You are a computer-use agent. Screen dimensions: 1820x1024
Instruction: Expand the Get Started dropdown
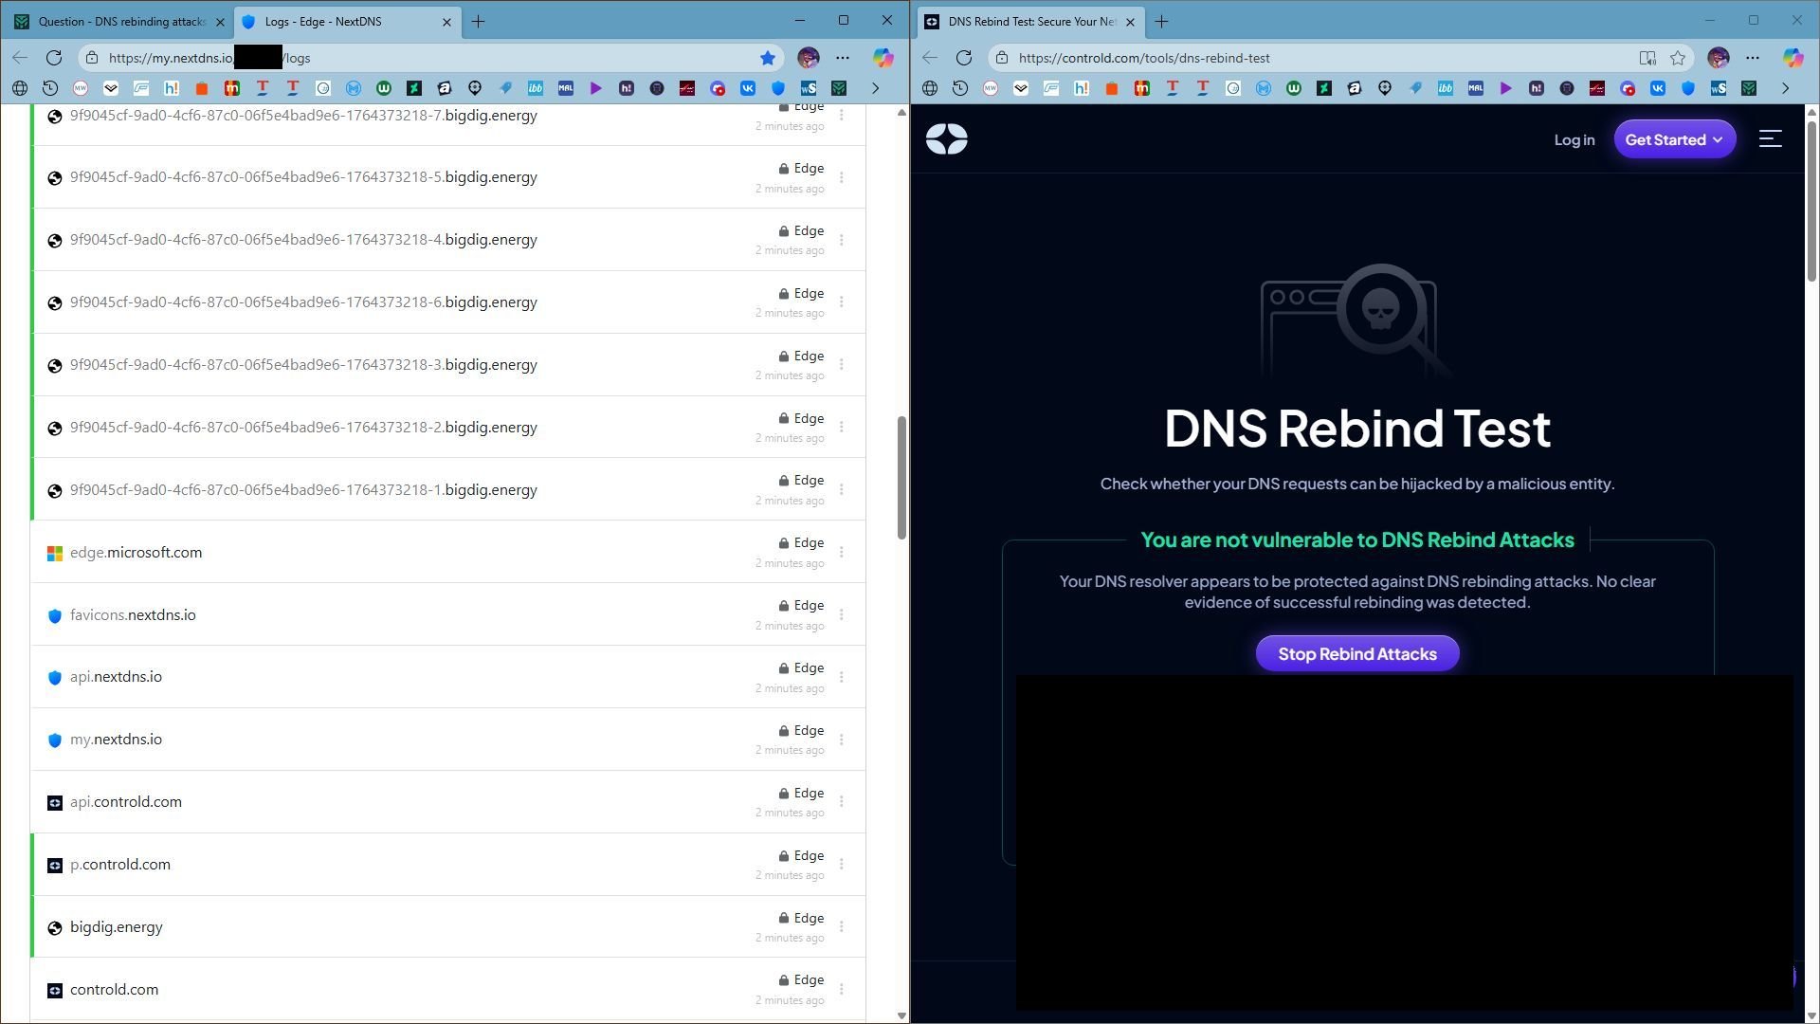1674,139
